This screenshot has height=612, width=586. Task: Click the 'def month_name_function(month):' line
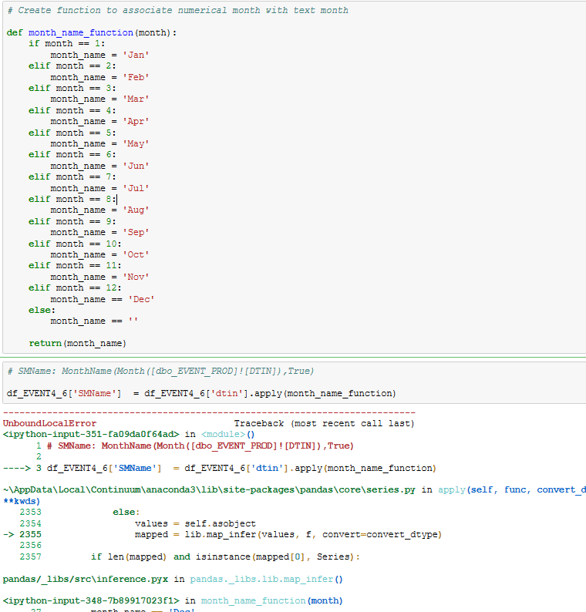point(92,33)
